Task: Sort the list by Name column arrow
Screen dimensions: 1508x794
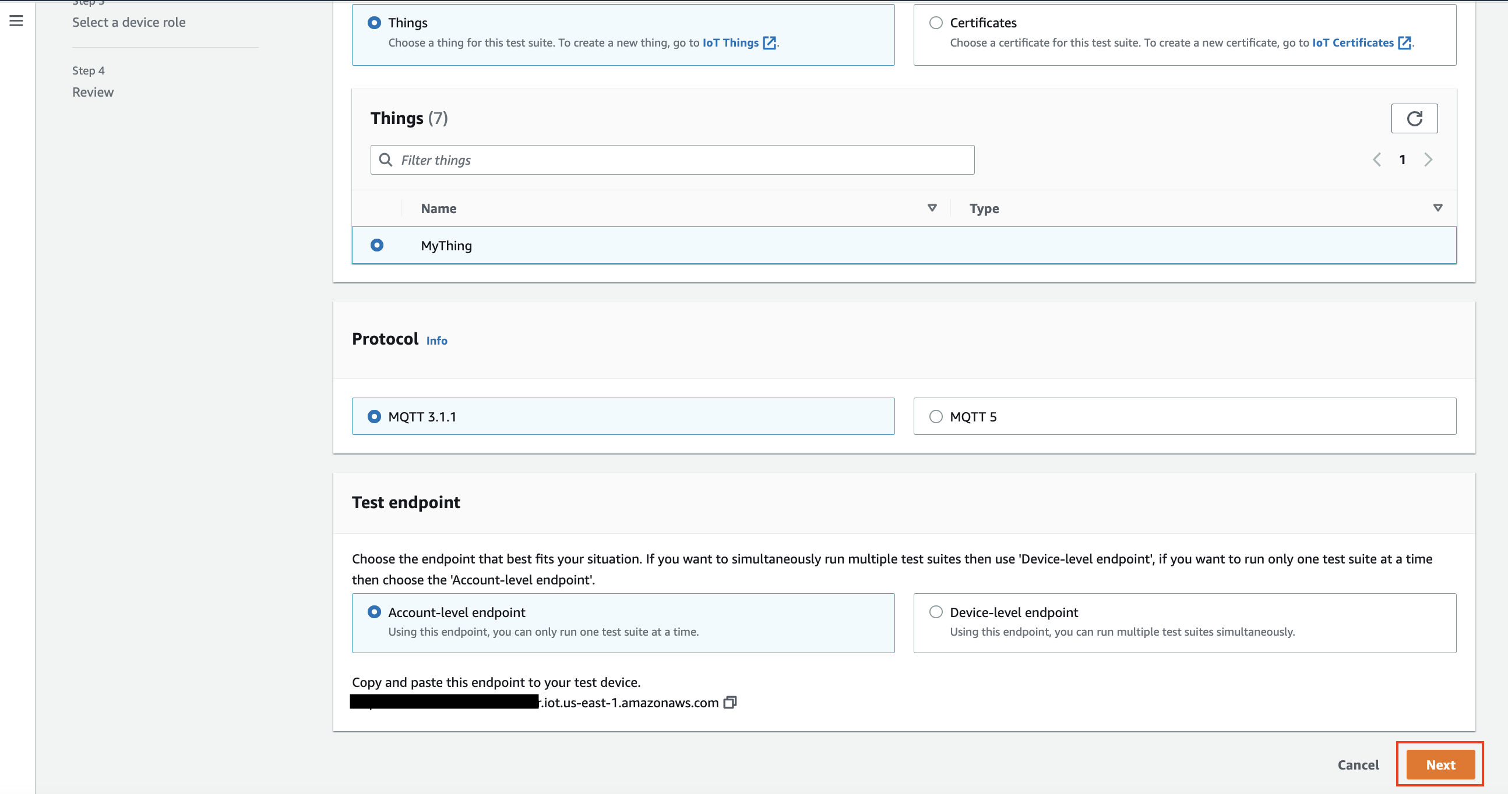Action: click(932, 208)
